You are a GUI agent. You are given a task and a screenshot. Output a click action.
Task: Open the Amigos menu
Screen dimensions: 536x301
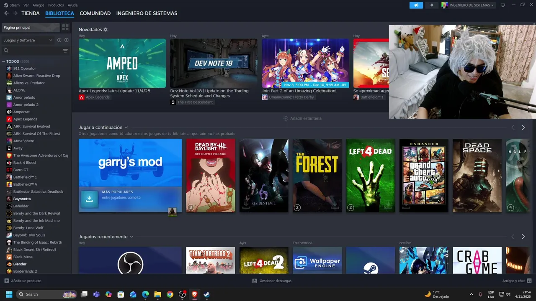tap(39, 5)
